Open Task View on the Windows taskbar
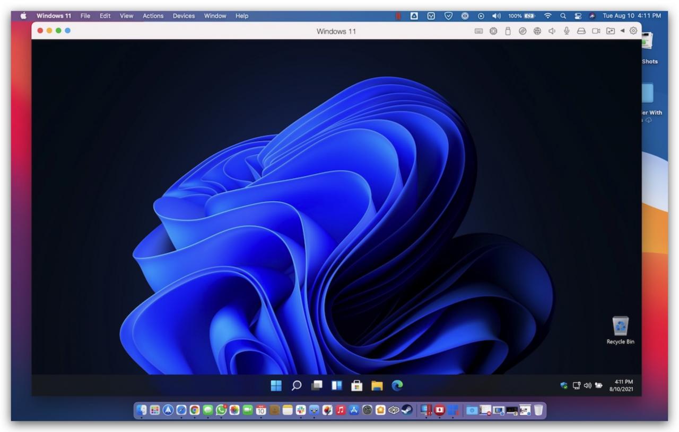679x432 pixels. (x=317, y=385)
